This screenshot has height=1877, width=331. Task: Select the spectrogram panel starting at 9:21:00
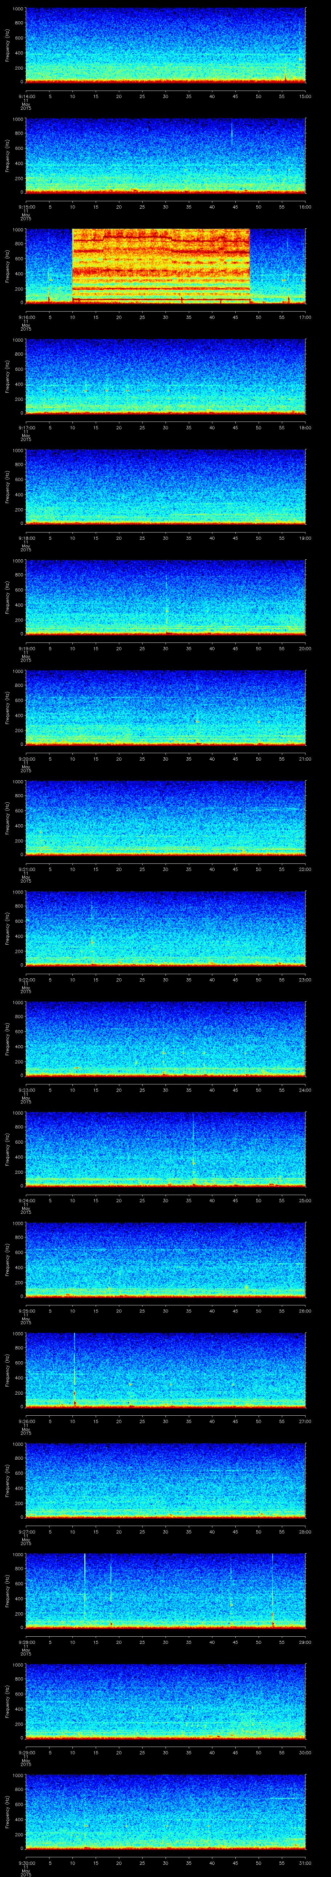pos(165,818)
